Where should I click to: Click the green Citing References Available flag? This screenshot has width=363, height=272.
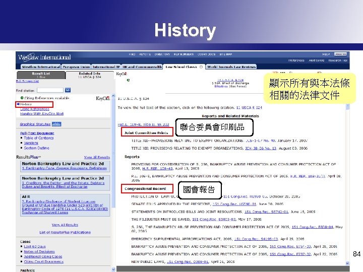(22, 98)
